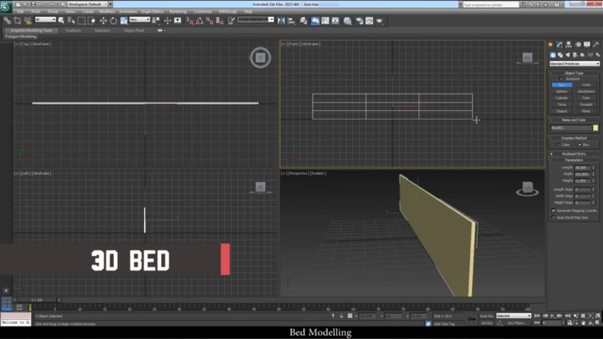Toggle Real-World Map Size checkbox
Screen dimensions: 603x339
[x=554, y=218]
